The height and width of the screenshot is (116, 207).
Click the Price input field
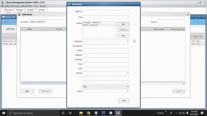pyautogui.click(x=106, y=64)
